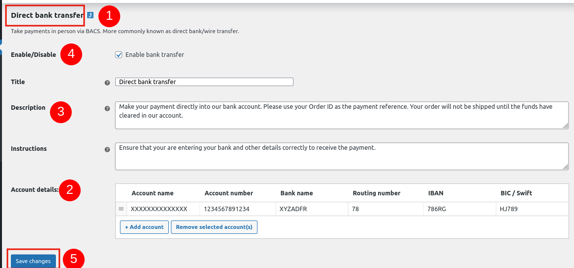Select the Routing number field showing 78
This screenshot has height=268, width=574.
tap(385, 209)
